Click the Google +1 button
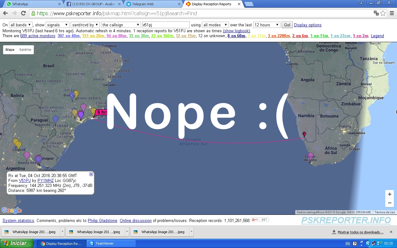This screenshot has width=397, height=248. coord(255,220)
